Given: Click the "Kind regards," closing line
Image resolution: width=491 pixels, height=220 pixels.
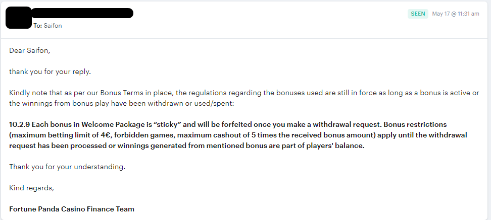Looking at the screenshot, I should pyautogui.click(x=31, y=188).
